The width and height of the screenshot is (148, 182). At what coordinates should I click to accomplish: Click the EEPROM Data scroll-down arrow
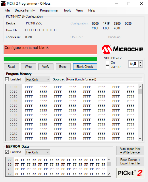click(x=109, y=174)
